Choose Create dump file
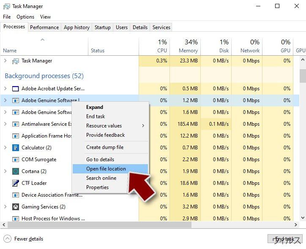Screen dimensions: 306x249 [x=110, y=147]
